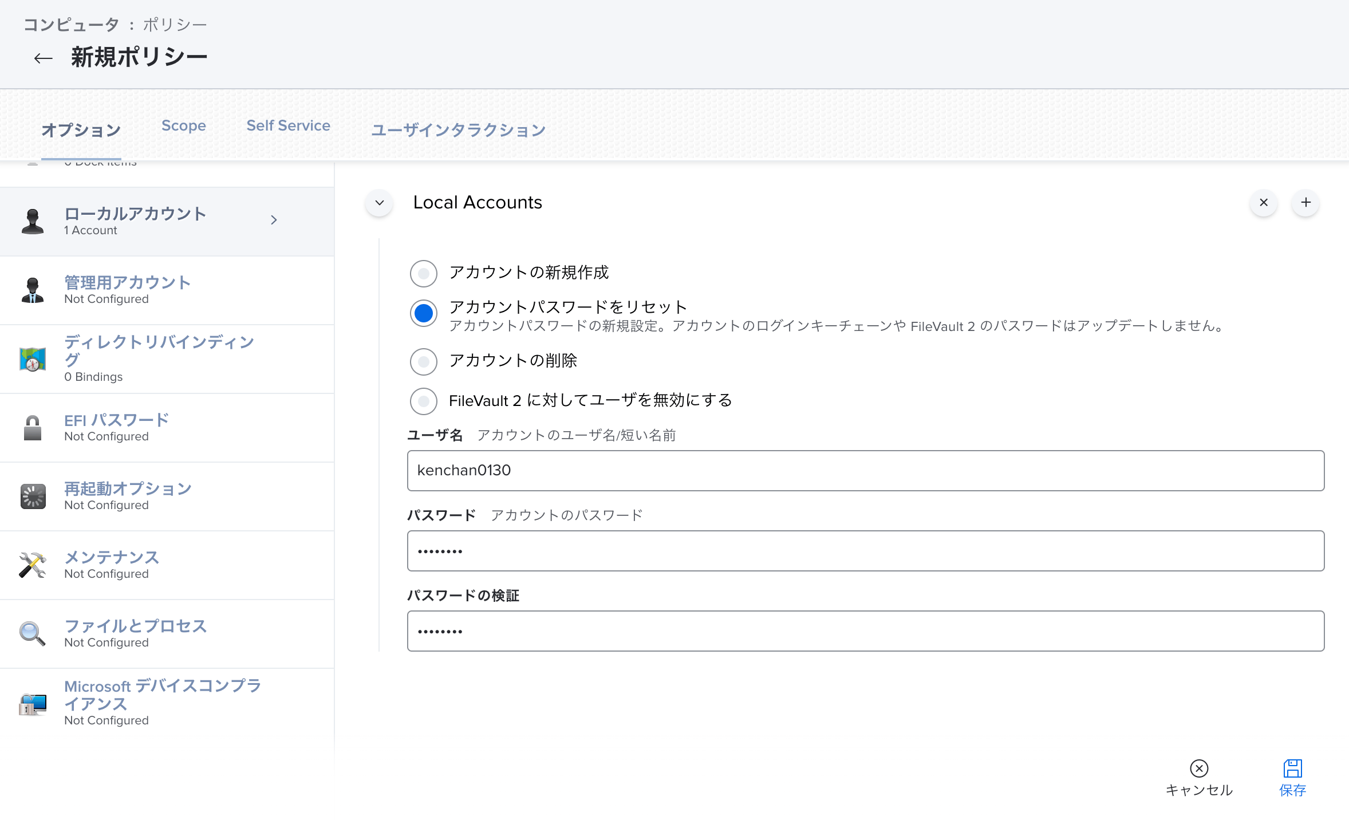The image size is (1349, 820).
Task: Click the Files and Processes magnifier icon
Action: [x=33, y=634]
